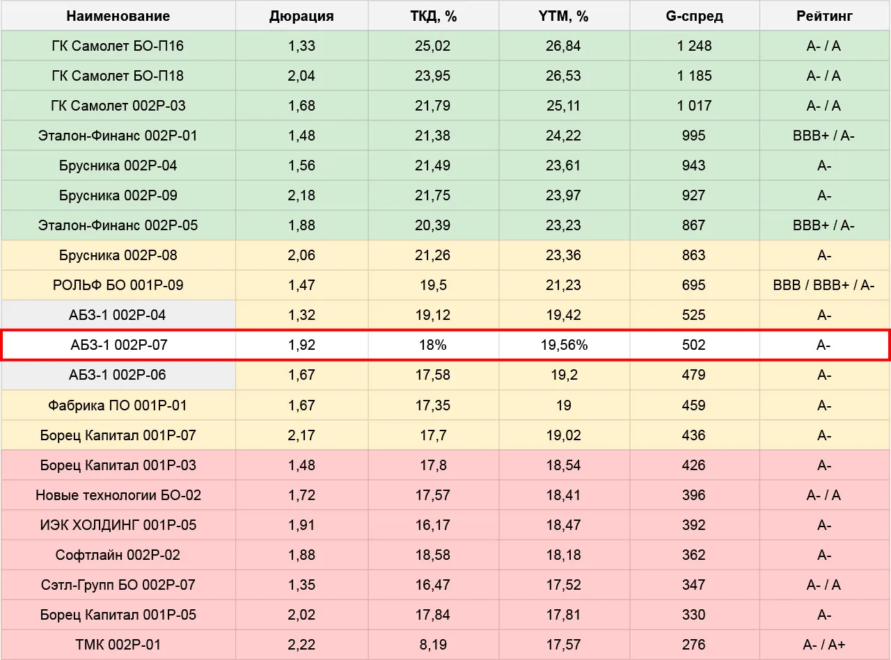Click the Борец Капитал 001Р-03 name cell
Screen dimensions: 891x660
[118, 465]
